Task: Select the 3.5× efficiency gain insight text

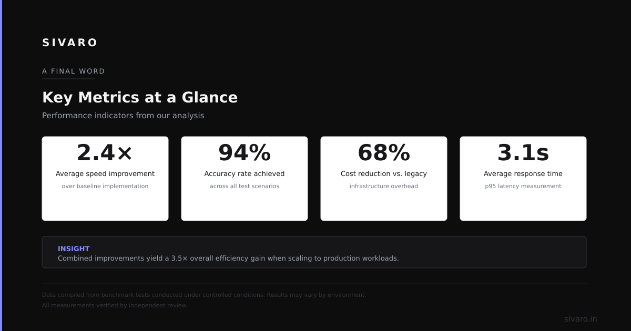Action: click(228, 258)
